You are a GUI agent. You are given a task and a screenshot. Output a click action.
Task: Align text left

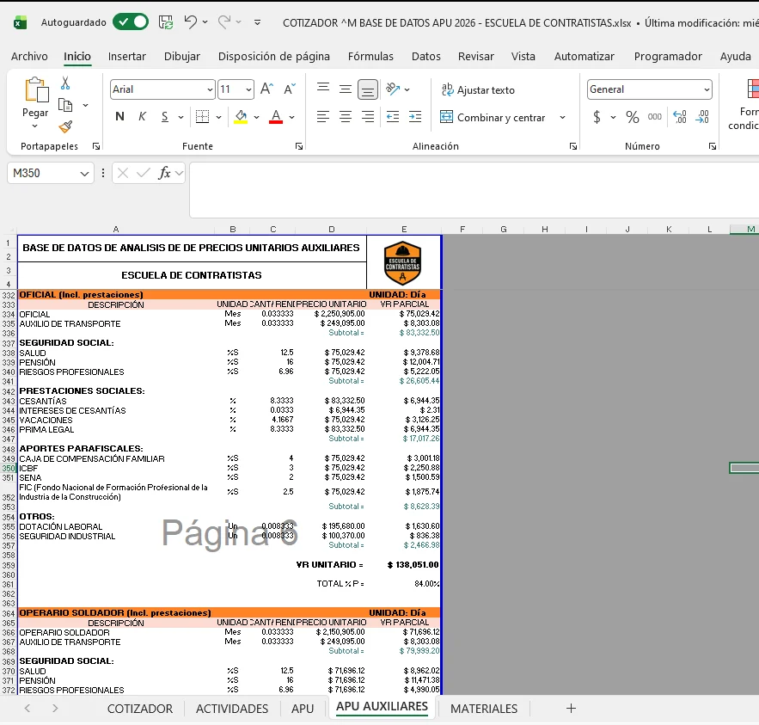click(323, 117)
